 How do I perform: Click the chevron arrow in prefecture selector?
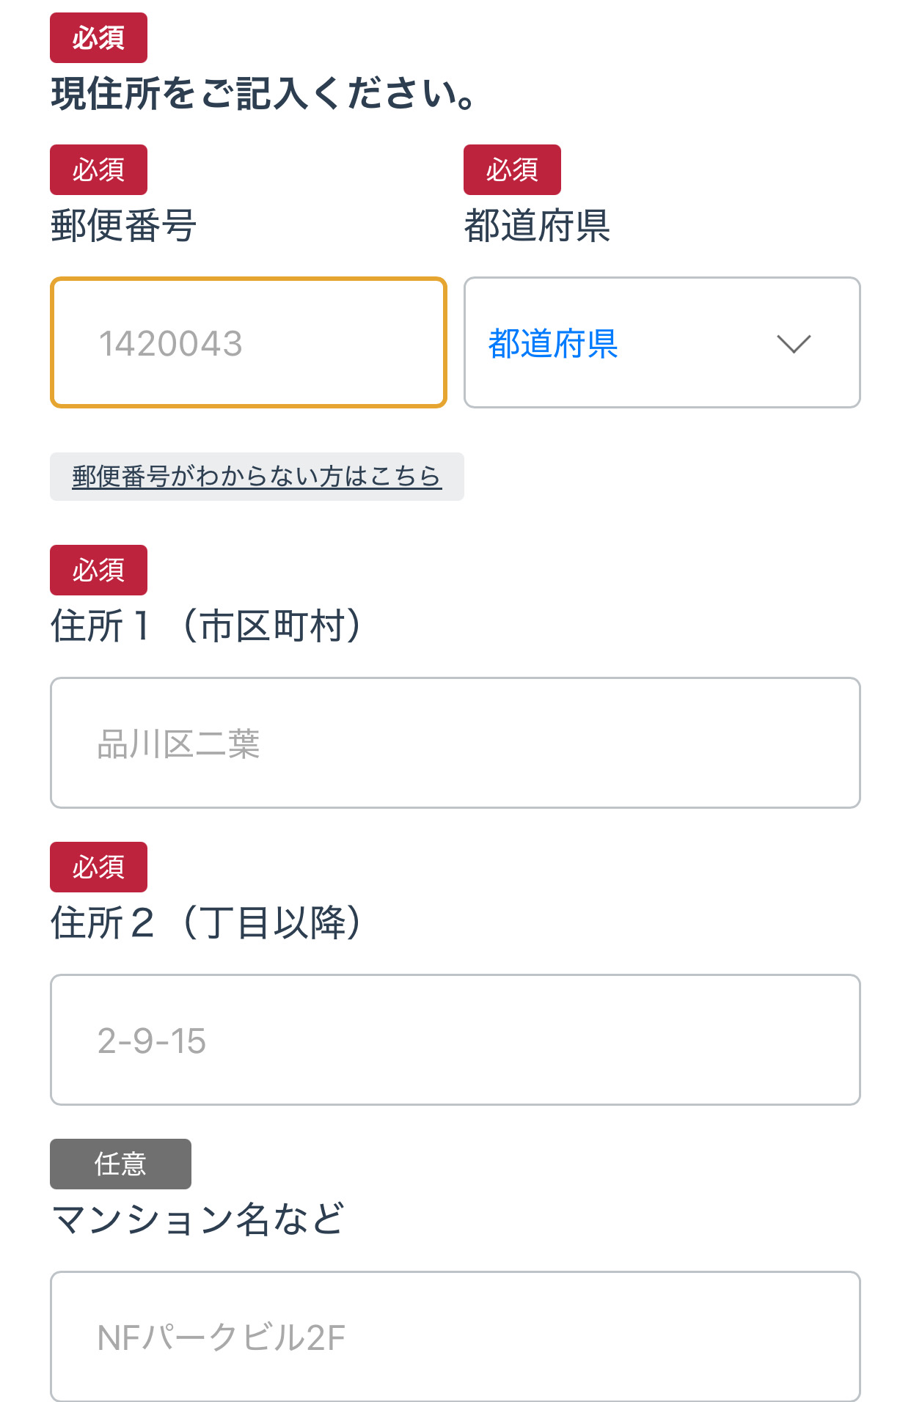(793, 343)
